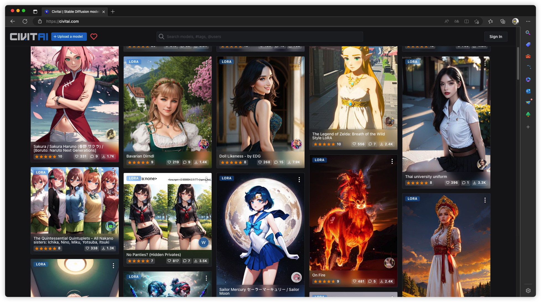541x302 pixels.
Task: Open options menu on Bavarian Dirndl card
Action: click(206, 63)
